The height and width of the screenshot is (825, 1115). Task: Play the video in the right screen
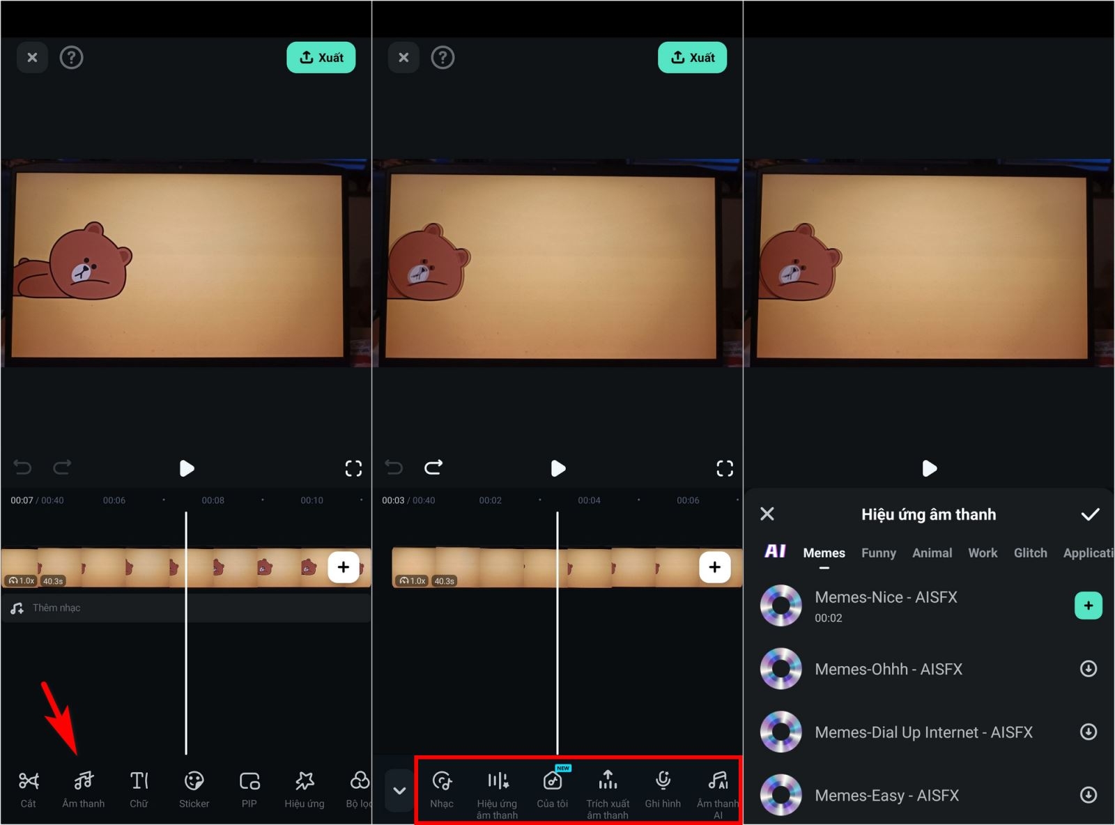click(929, 468)
